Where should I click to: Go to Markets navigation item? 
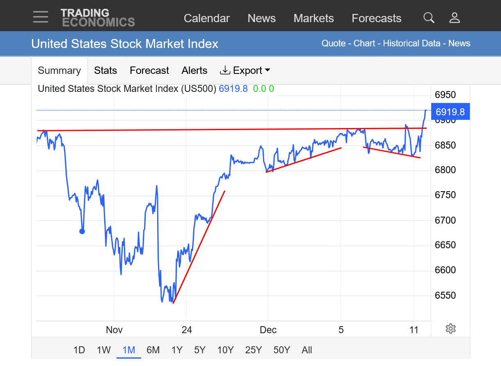coord(313,18)
